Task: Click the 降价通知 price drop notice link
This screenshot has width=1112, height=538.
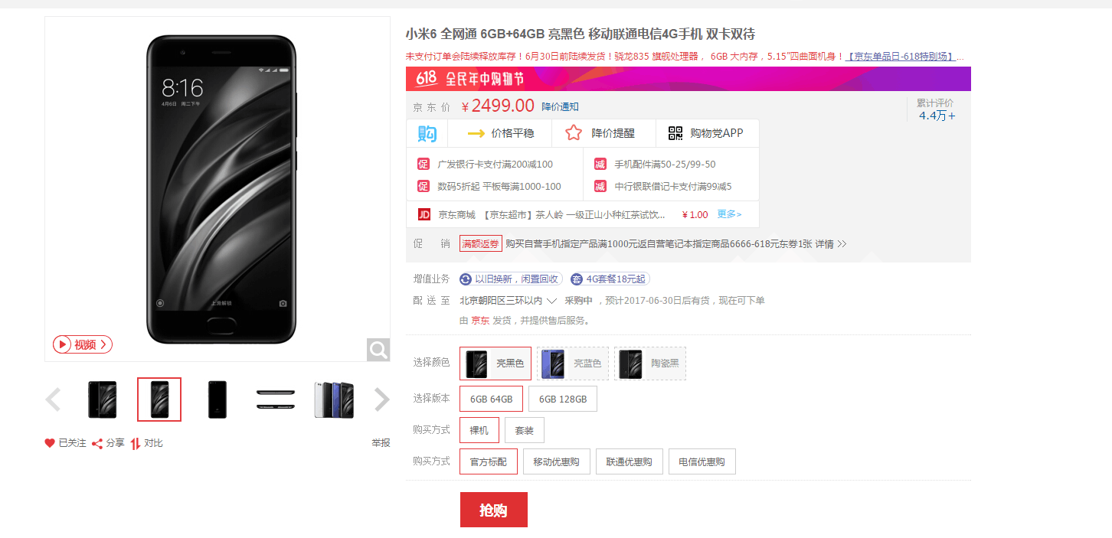Action: [561, 106]
